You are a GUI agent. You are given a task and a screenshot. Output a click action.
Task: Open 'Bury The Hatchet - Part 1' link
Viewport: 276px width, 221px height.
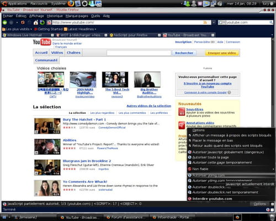coord(84,119)
